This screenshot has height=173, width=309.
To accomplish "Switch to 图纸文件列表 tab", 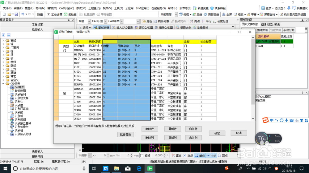I will [x=250, y=24].
